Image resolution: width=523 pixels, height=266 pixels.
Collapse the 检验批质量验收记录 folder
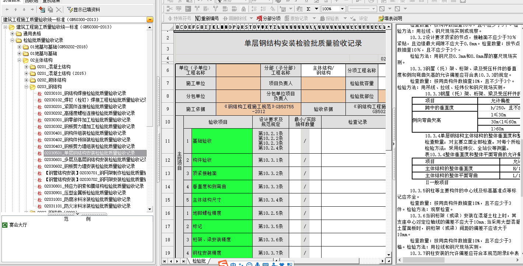click(12, 41)
